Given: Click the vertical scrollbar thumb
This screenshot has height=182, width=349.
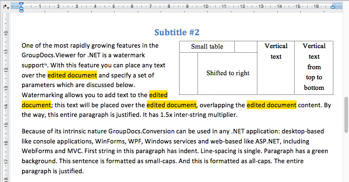Looking at the screenshot, I should 346,115.
